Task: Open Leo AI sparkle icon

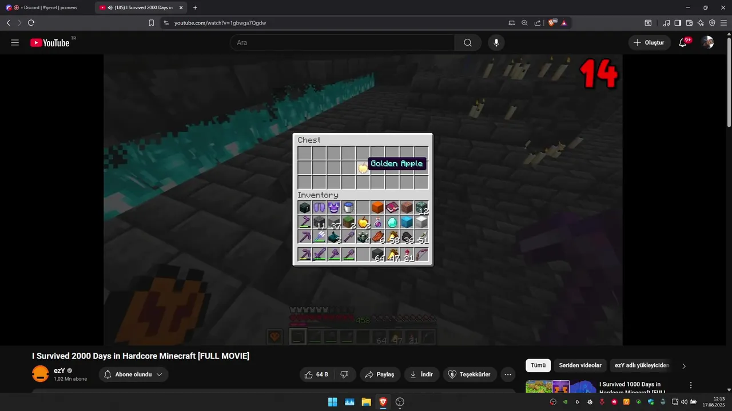Action: pos(701,23)
